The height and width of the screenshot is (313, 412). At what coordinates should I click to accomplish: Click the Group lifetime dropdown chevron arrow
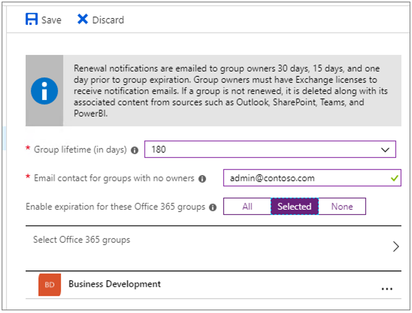[x=385, y=150]
